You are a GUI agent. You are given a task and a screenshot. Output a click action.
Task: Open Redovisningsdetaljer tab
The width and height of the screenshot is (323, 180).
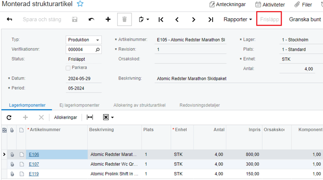pos(200,105)
